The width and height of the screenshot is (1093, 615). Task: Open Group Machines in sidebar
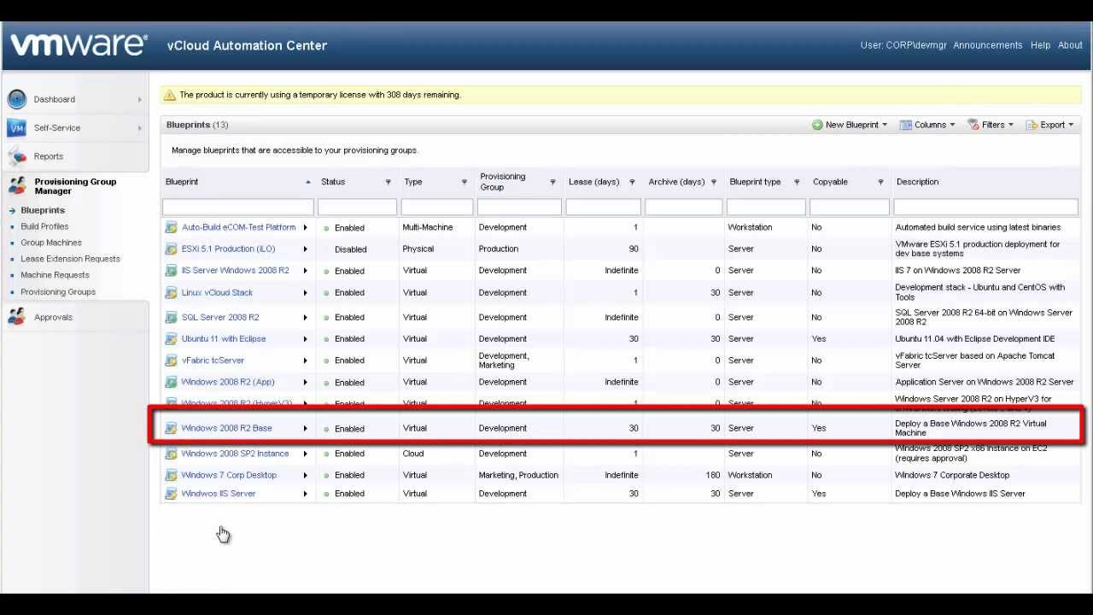point(51,243)
